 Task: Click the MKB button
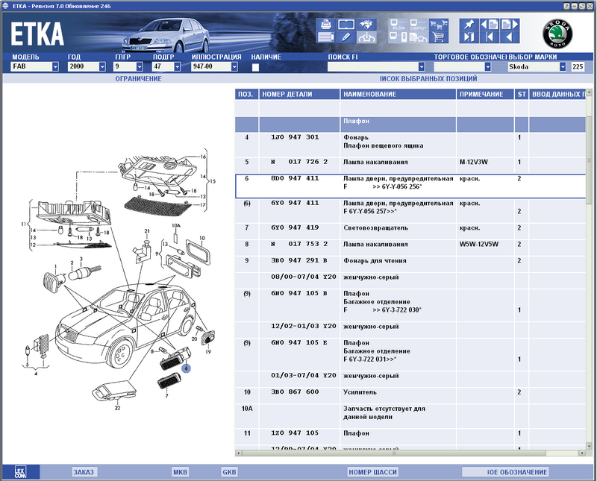[180, 472]
